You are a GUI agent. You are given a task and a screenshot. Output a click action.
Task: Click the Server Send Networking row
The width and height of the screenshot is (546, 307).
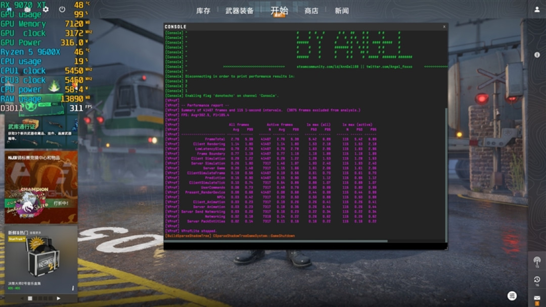pos(271,212)
